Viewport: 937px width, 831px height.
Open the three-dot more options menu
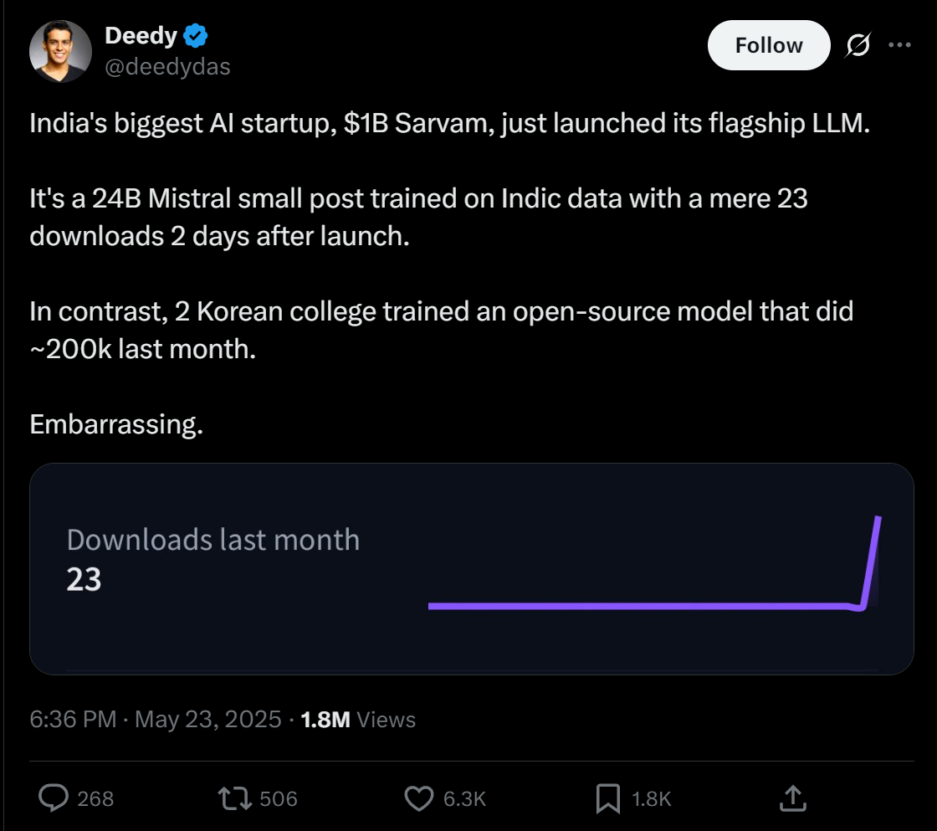[899, 45]
